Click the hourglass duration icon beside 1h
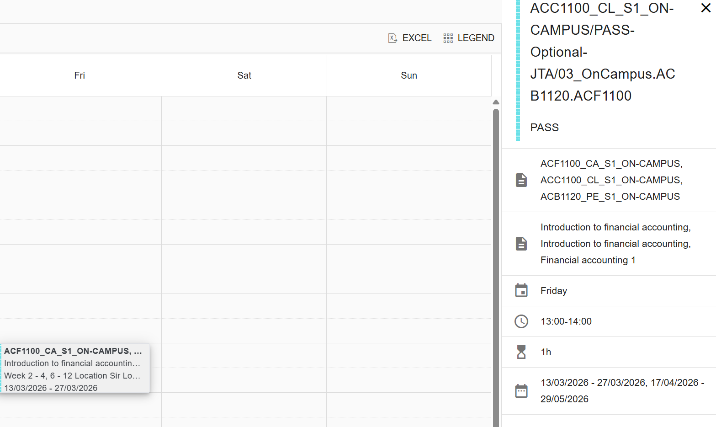716x427 pixels. tap(521, 352)
